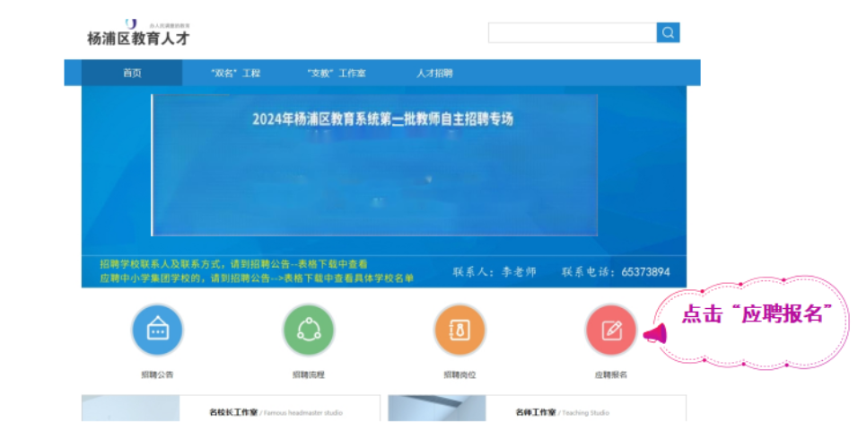Click the blue 招聘公告 circle icon

click(157, 330)
